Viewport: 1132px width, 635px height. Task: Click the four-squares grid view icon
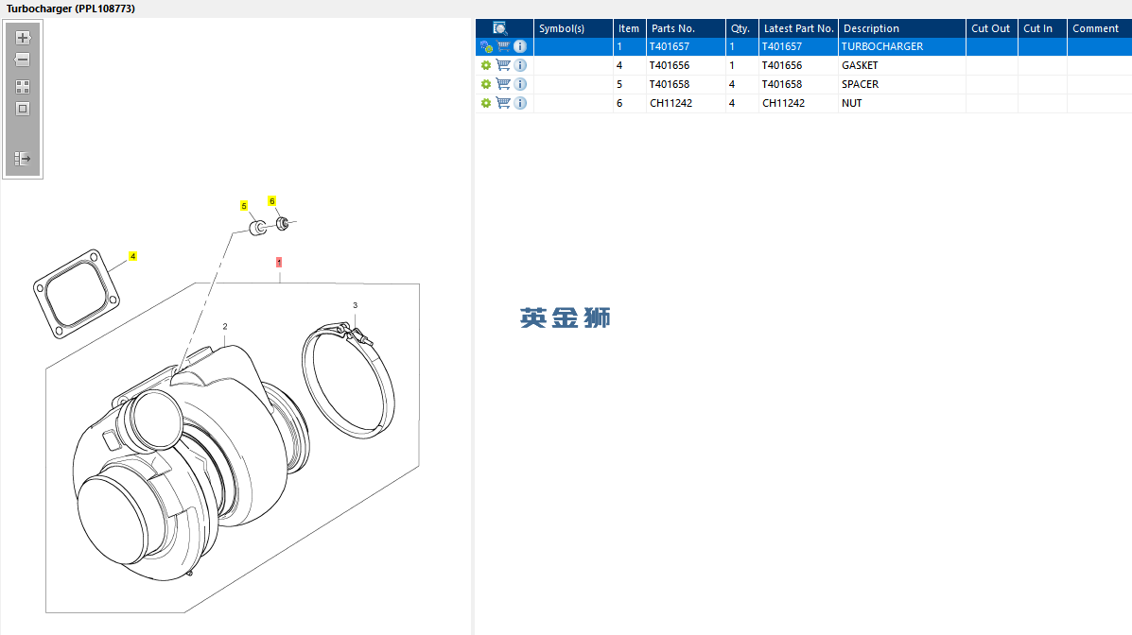[23, 87]
